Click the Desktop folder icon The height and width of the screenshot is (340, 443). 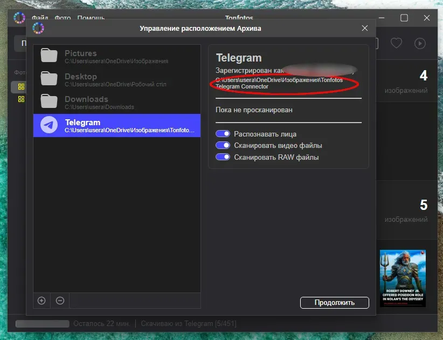click(x=49, y=79)
